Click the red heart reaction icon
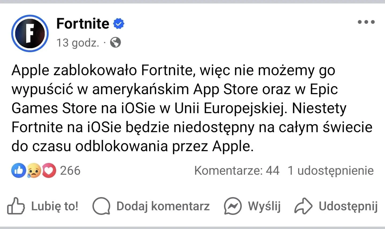 [49, 170]
